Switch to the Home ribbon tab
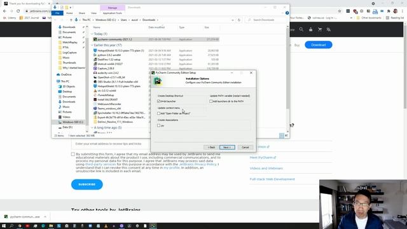Screen dimensions: 407x229 [x=69, y=13]
